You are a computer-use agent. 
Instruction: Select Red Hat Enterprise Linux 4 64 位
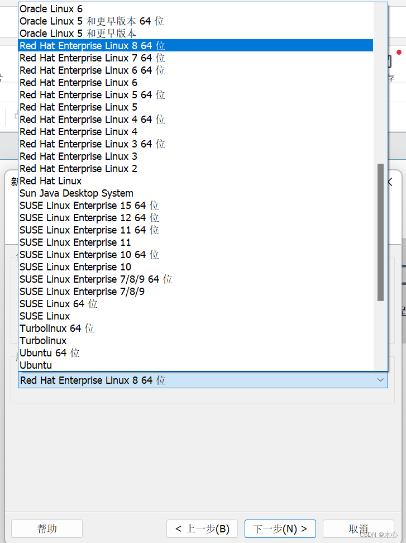[x=195, y=120]
